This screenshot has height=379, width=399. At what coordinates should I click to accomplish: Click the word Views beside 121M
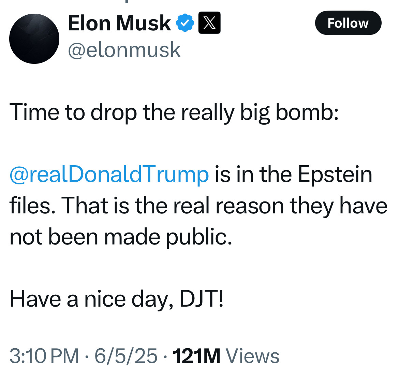click(253, 356)
